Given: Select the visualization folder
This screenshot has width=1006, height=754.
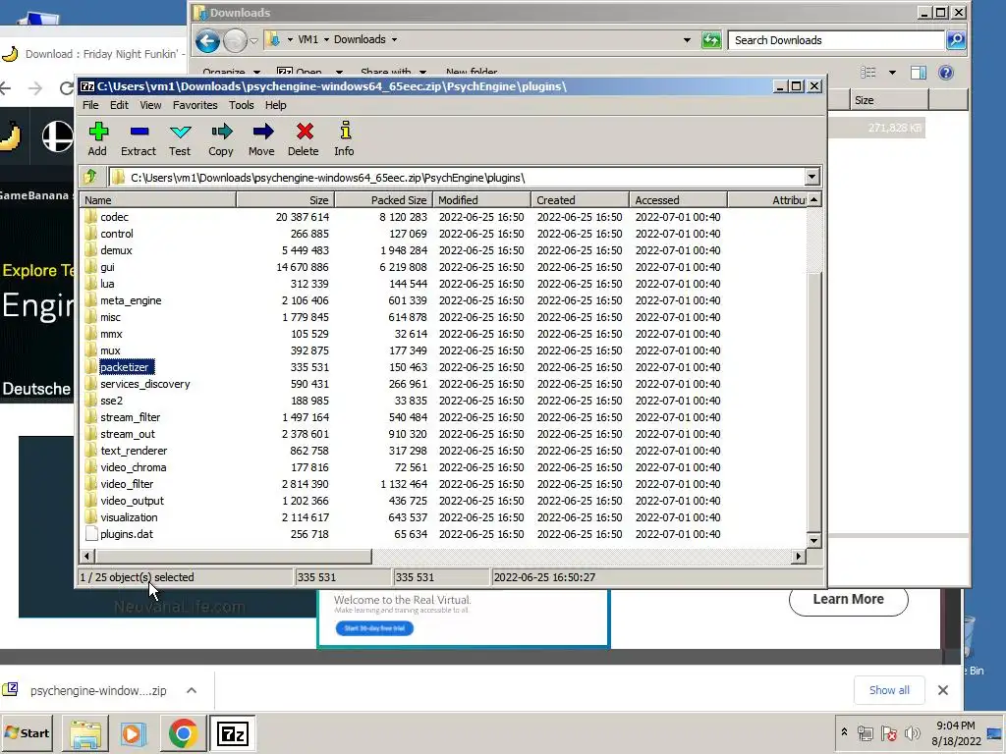Looking at the screenshot, I should 129,516.
